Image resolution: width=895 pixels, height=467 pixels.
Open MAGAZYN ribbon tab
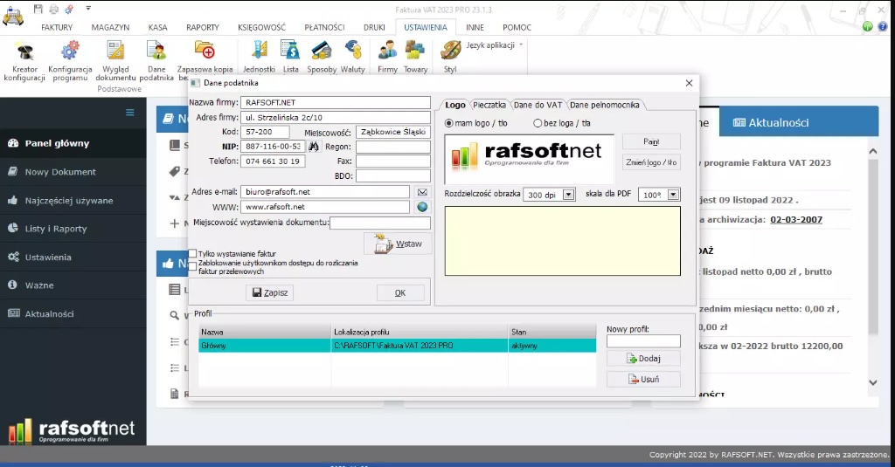pyautogui.click(x=110, y=27)
